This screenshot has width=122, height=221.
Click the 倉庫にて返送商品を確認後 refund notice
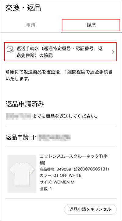pyautogui.click(x=59, y=75)
